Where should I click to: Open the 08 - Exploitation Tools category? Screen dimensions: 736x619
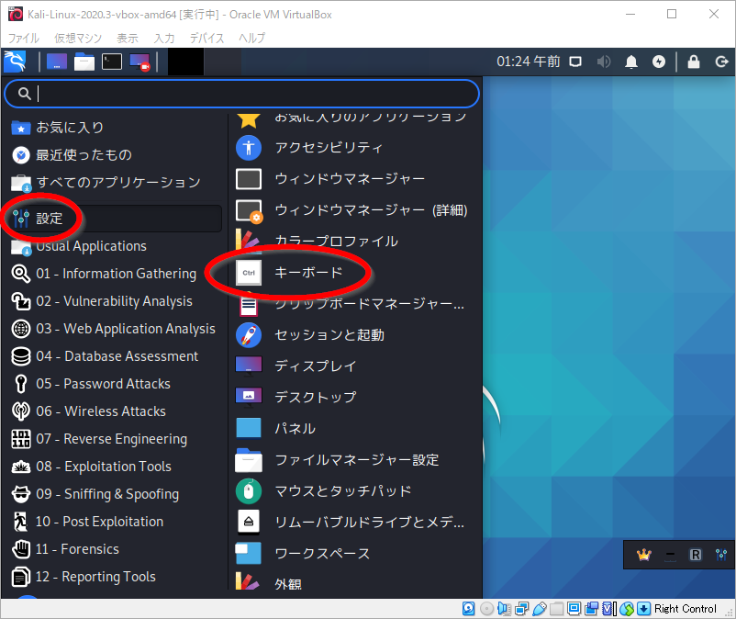(x=116, y=467)
